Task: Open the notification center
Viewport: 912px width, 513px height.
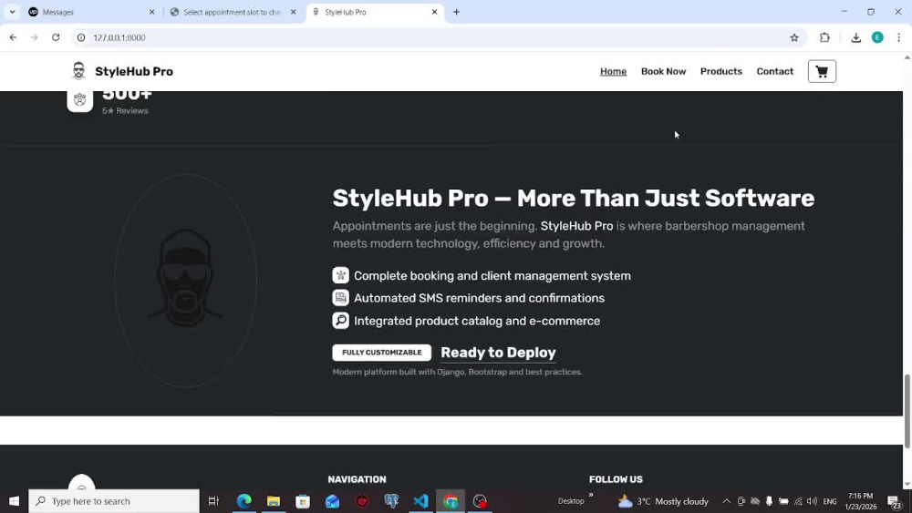Action: coord(895,501)
